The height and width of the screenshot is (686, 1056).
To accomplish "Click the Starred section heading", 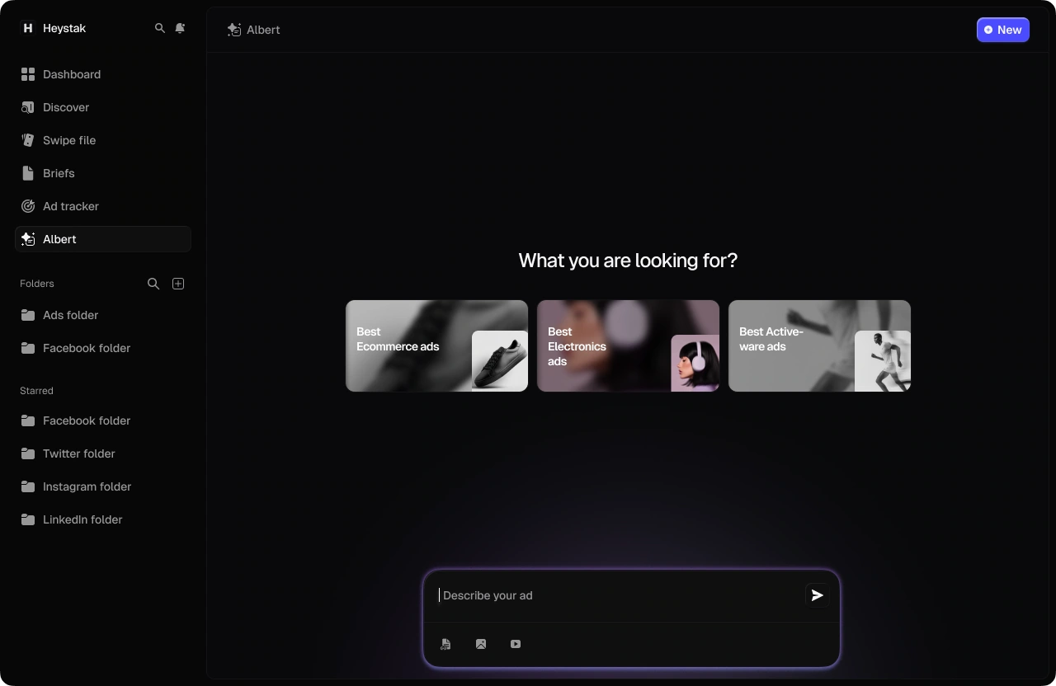I will point(36,391).
